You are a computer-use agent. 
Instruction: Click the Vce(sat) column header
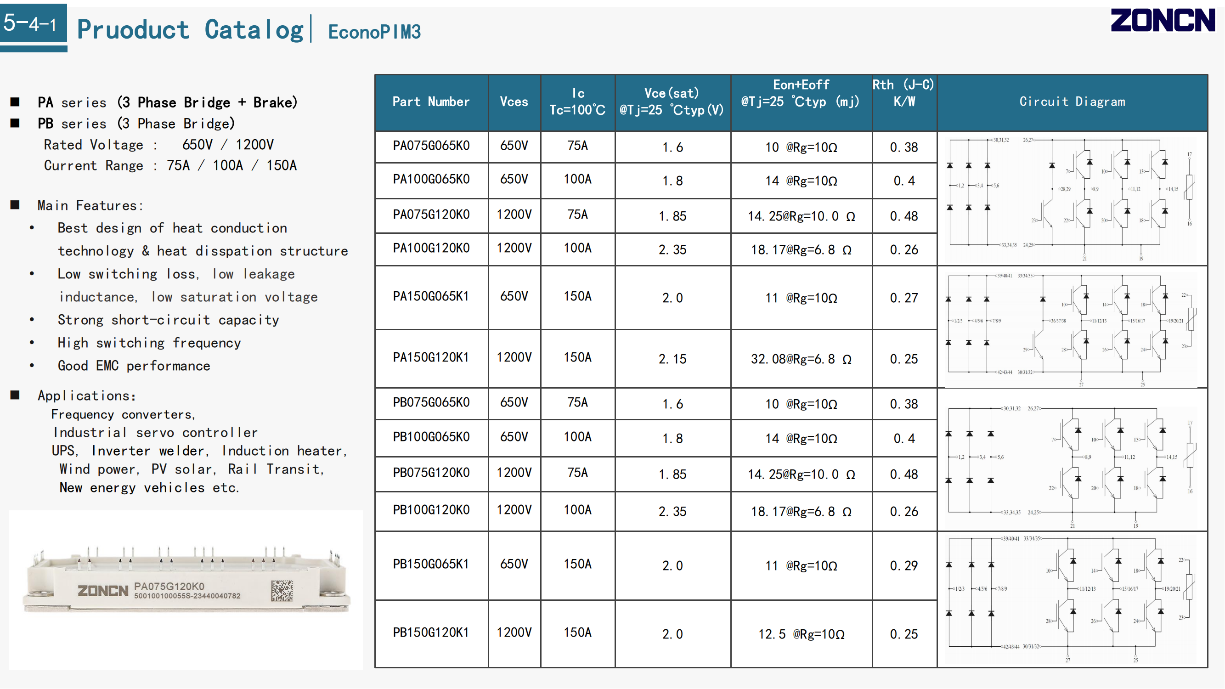672,102
